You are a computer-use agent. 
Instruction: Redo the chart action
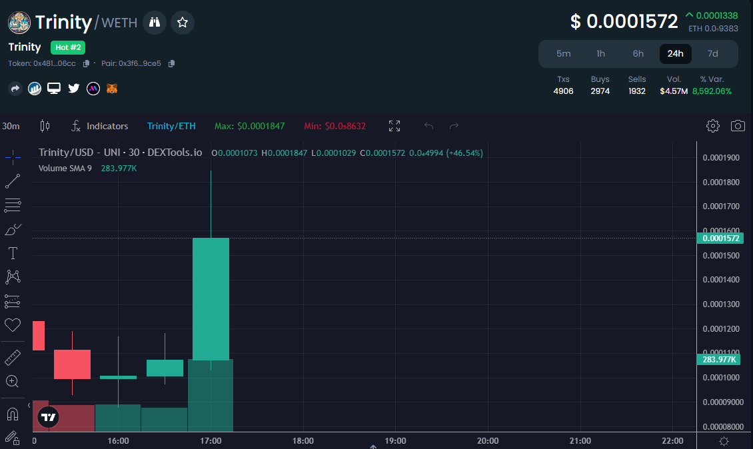tap(454, 126)
